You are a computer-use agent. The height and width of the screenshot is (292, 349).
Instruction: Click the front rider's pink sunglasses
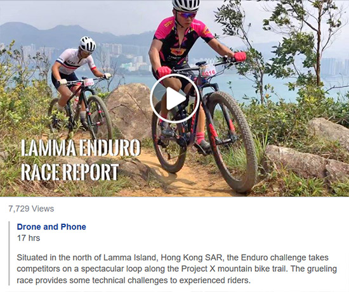point(187,15)
